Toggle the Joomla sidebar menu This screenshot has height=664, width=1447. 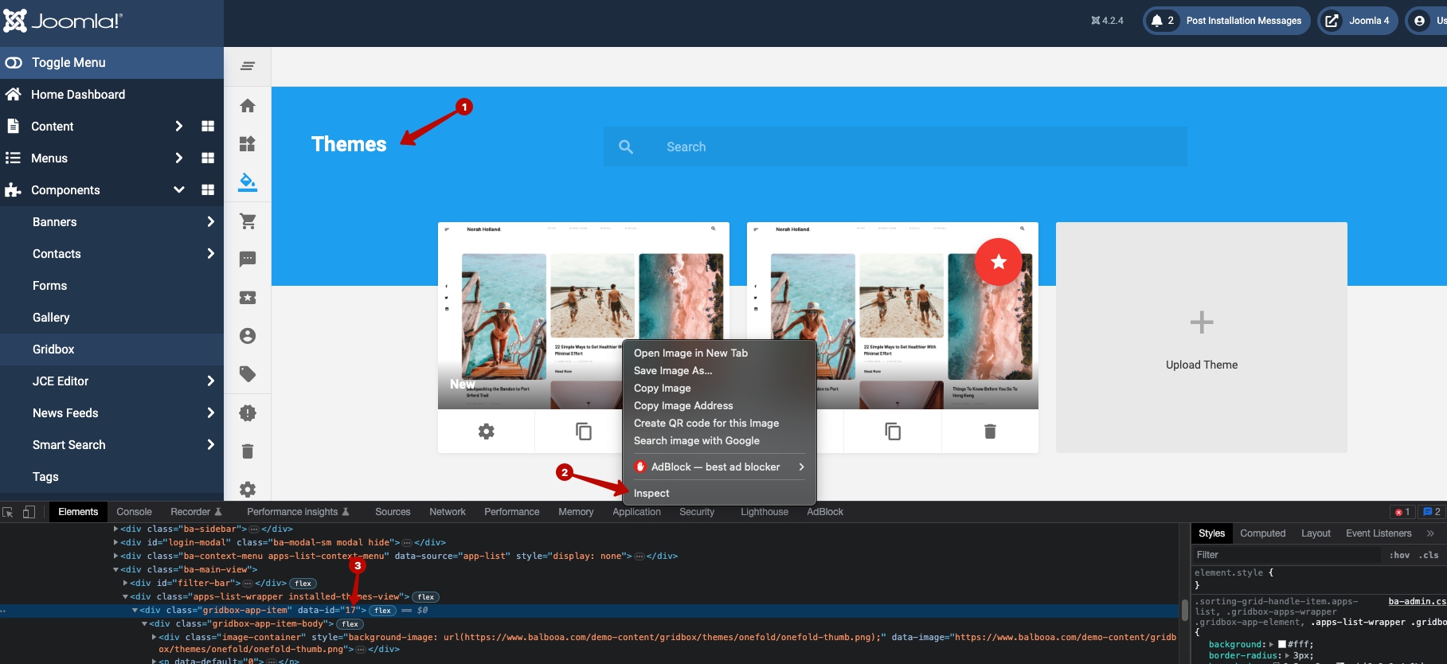[111, 62]
